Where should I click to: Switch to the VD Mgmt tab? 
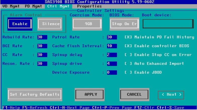coord(11,6)
